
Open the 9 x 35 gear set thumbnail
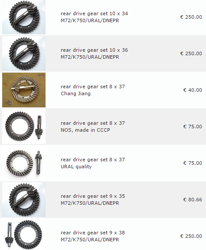24,200
